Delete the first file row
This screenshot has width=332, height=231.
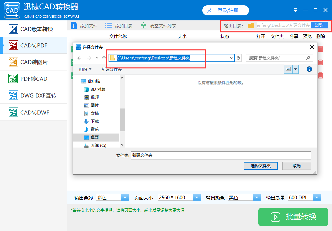(x=321, y=49)
